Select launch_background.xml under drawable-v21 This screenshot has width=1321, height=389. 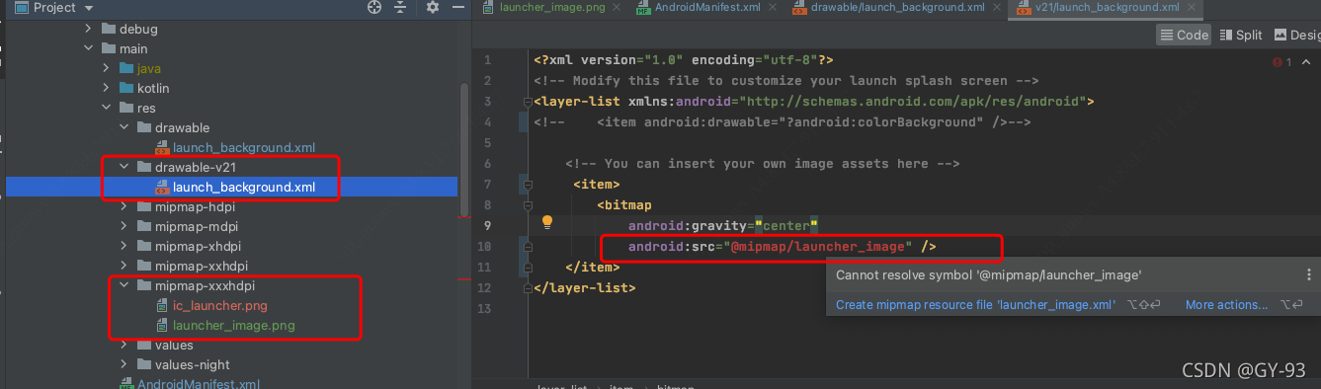coord(244,187)
